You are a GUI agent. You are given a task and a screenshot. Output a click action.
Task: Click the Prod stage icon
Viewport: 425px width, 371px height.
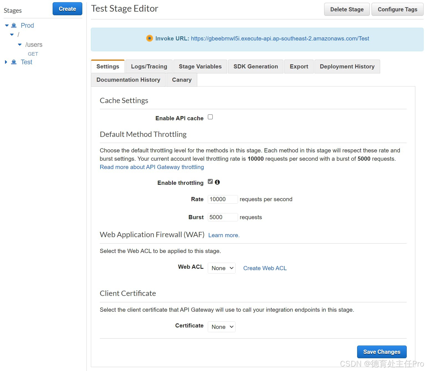[x=14, y=25]
